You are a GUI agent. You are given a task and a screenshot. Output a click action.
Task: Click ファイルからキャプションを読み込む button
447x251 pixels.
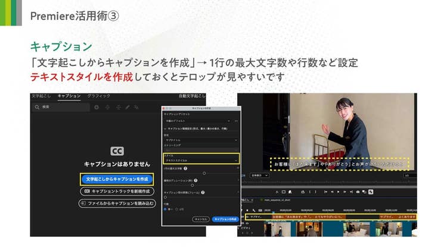point(117,203)
